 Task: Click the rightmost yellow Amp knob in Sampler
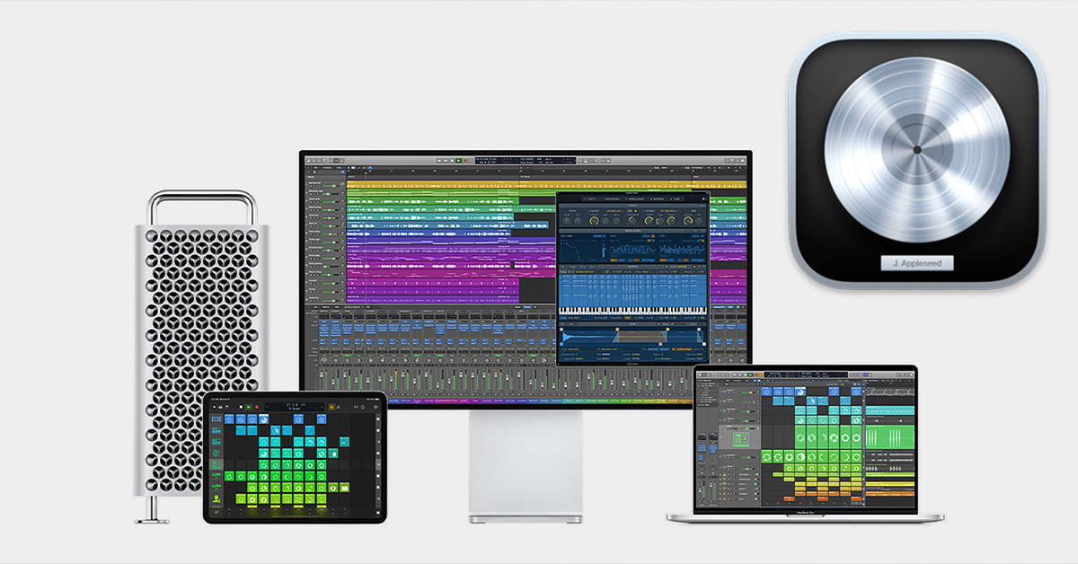(x=688, y=220)
